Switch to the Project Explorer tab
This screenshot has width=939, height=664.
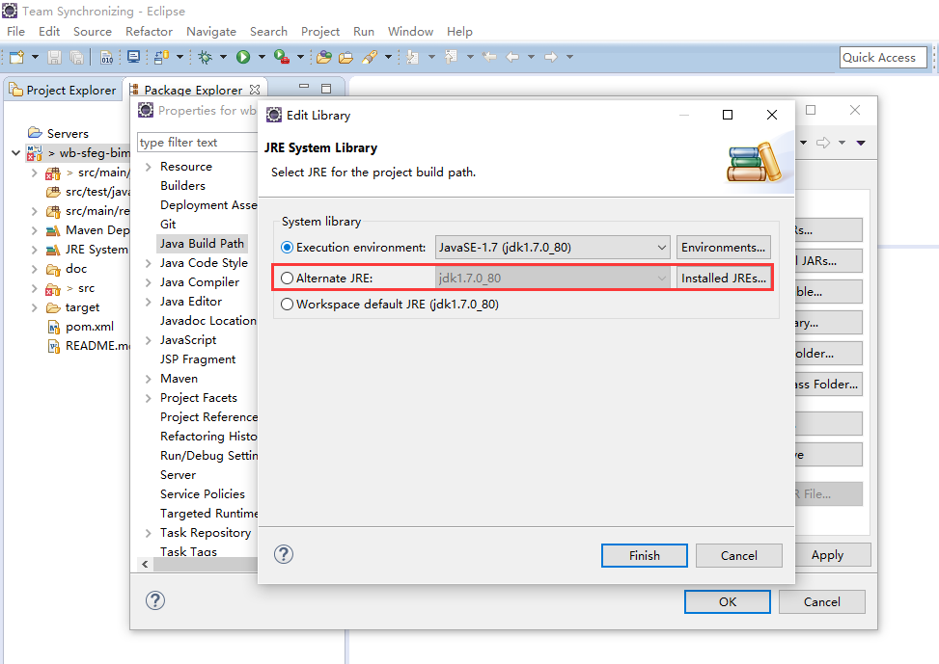(x=63, y=90)
